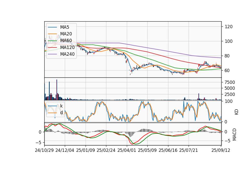Click the k legend entry in KD panel
Image resolution: width=246 pixels, height=177 pixels.
61,106
